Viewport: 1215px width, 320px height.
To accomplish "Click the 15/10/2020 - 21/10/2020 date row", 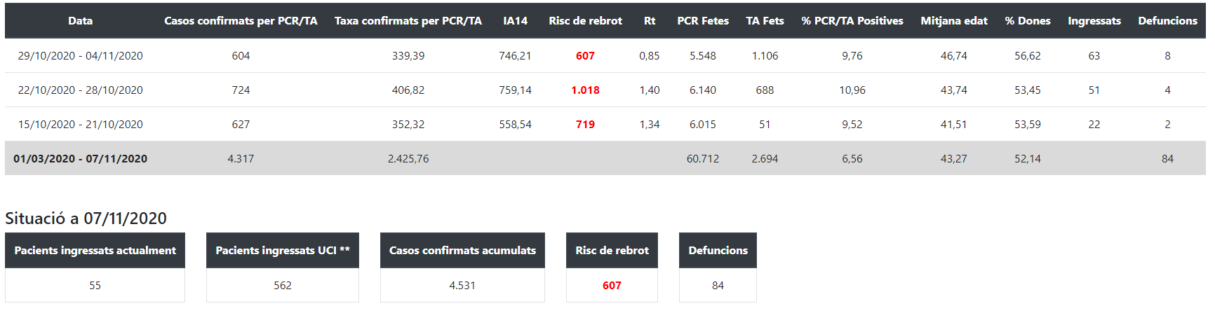I will [81, 125].
